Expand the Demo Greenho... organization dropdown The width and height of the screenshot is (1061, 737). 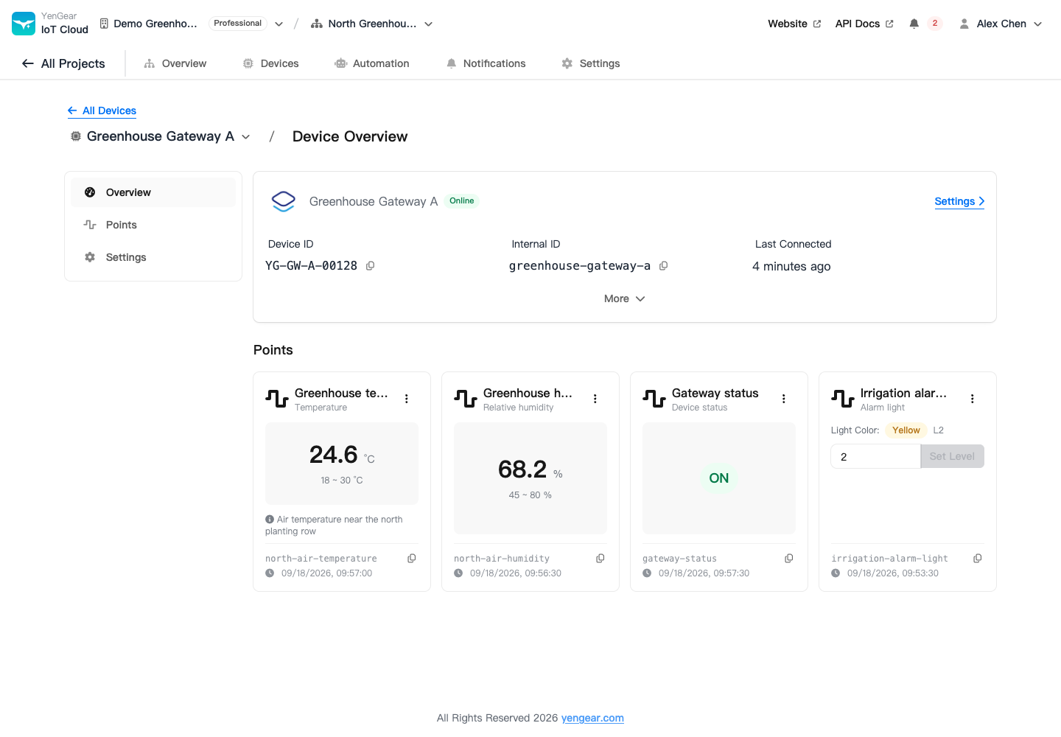pos(279,24)
